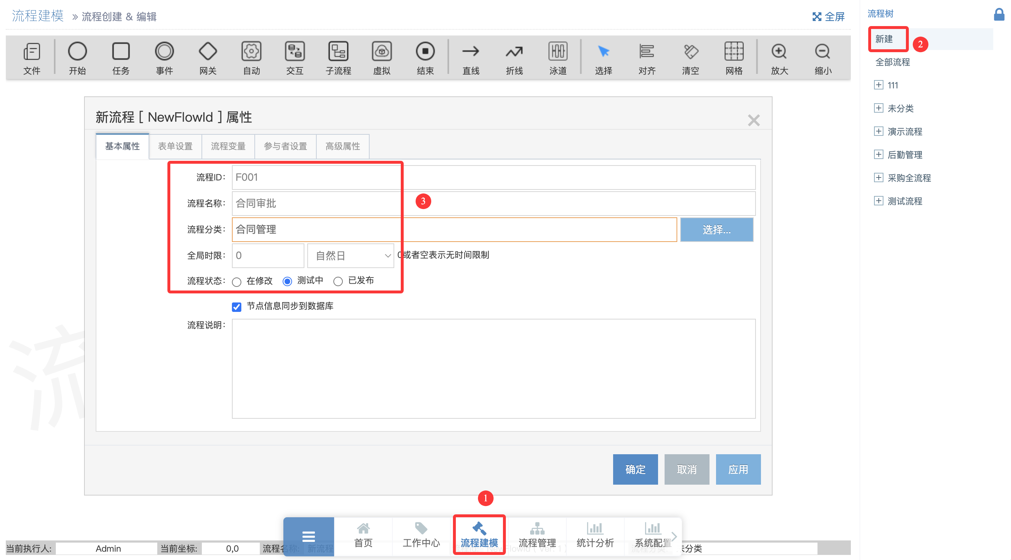Click the lock icon beside 流程树

[999, 14]
